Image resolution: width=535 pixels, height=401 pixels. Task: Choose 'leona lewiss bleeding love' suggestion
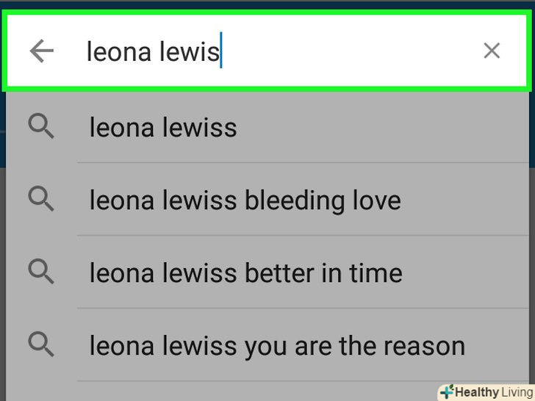(x=245, y=201)
